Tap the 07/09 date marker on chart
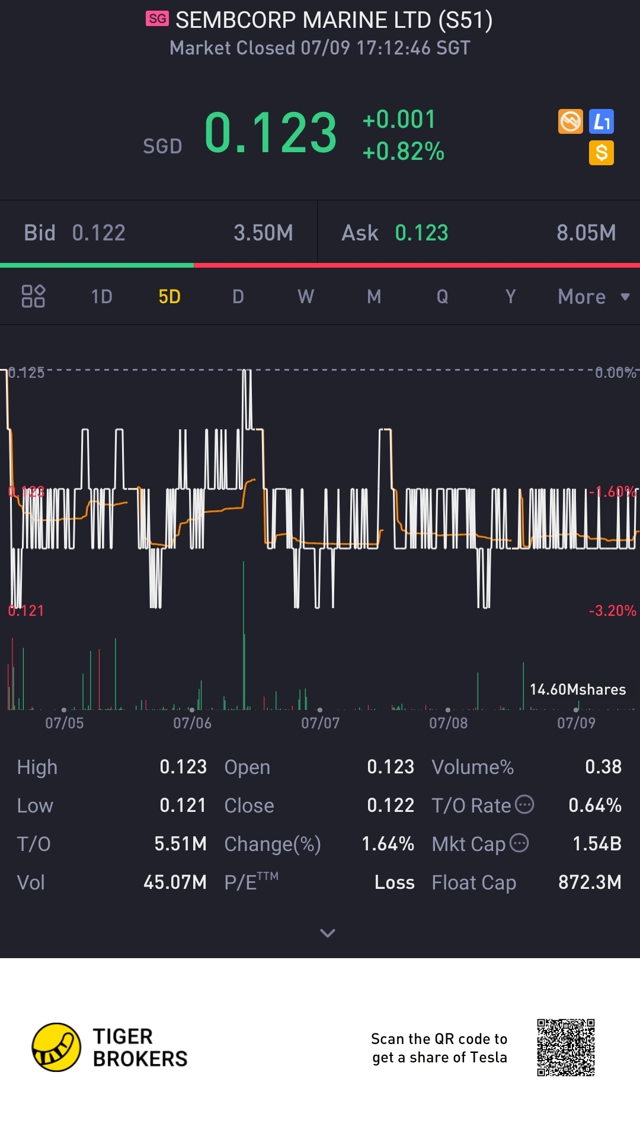The image size is (640, 1137). click(x=576, y=723)
